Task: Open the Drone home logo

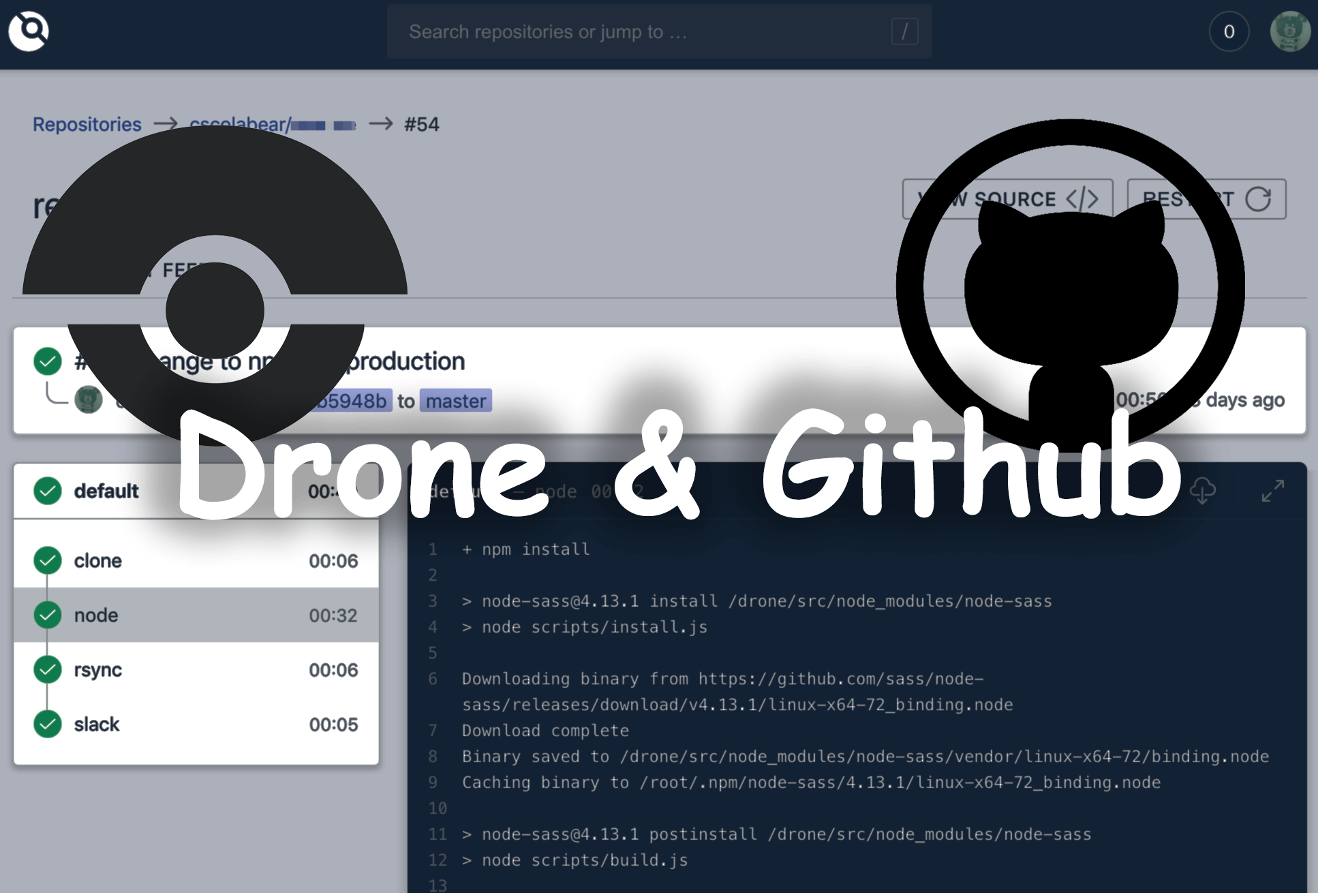Action: coord(29,31)
